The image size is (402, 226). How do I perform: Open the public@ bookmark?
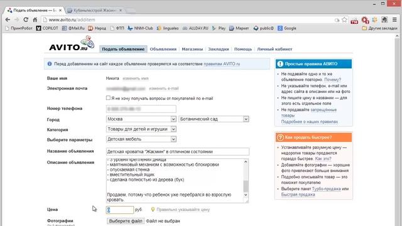(264, 28)
